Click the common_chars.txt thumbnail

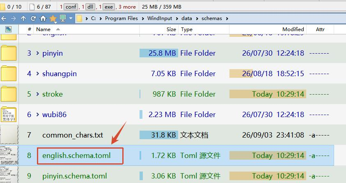tap(9, 135)
